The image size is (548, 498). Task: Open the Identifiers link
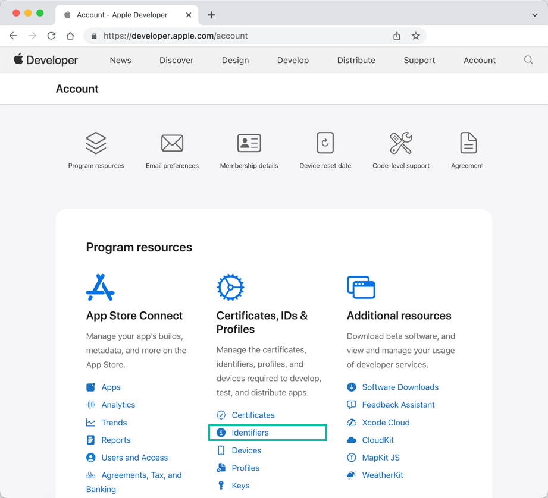pos(250,433)
